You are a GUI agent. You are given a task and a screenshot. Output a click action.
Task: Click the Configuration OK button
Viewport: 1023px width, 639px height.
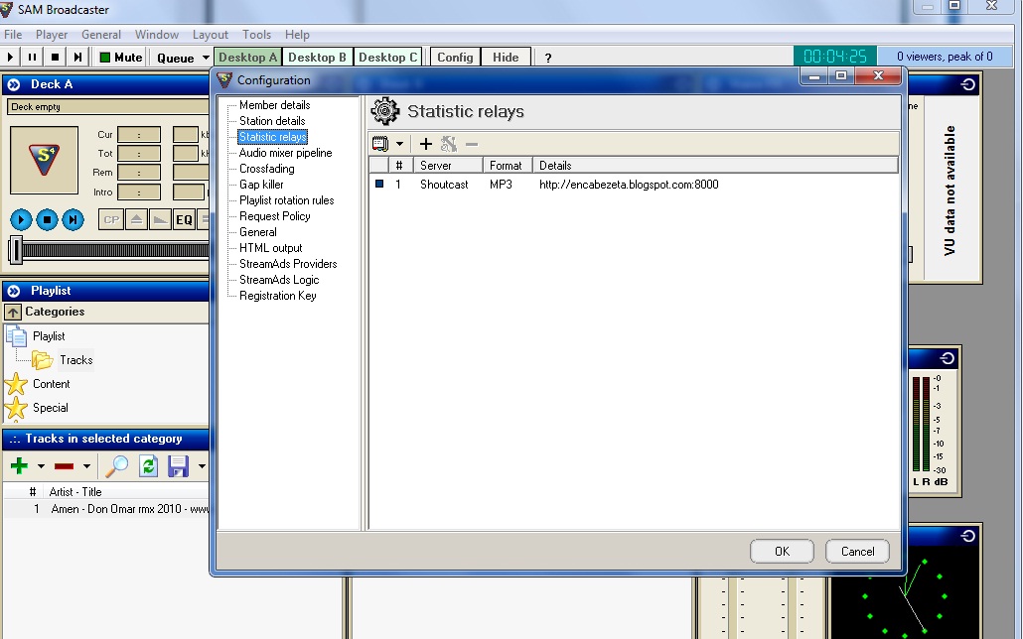coord(782,552)
